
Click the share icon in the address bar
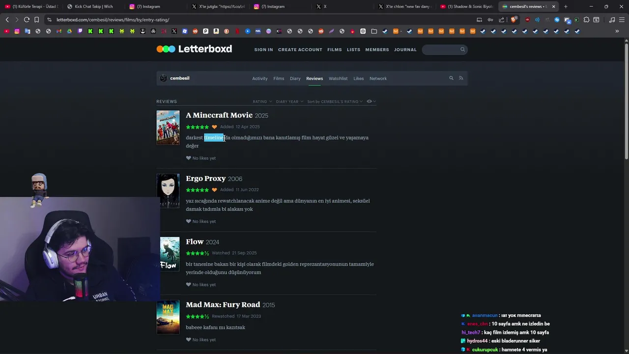[501, 20]
